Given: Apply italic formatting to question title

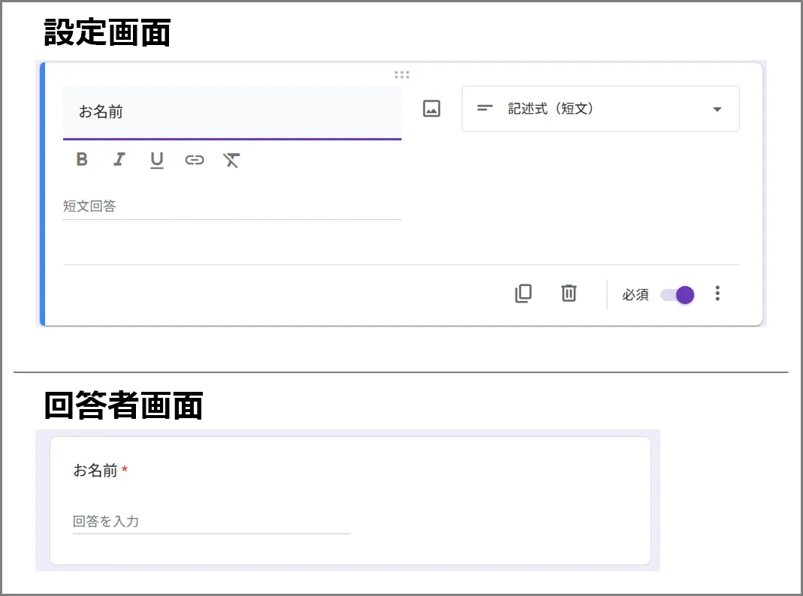Looking at the screenshot, I should 119,160.
